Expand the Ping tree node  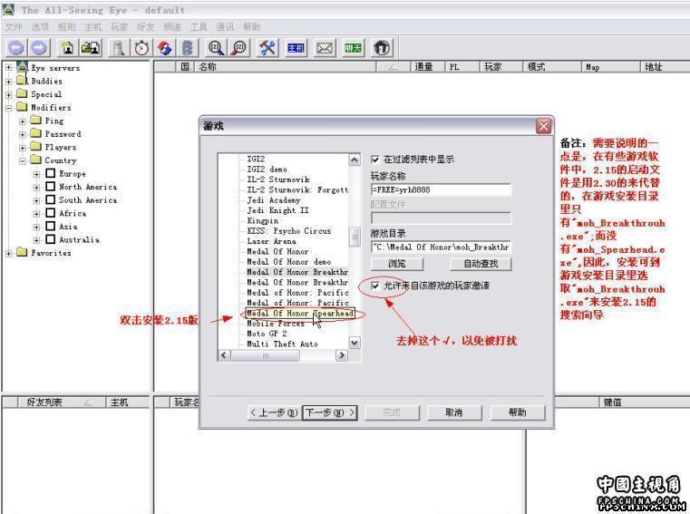point(23,121)
